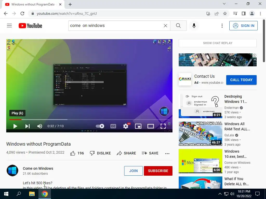Open Destroying Windows 11 video thumbnail
266x199 pixels.
[200, 106]
